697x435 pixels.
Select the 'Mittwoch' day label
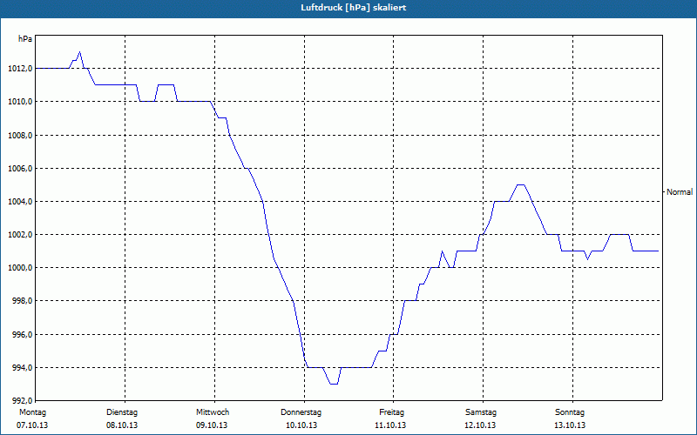213,412
